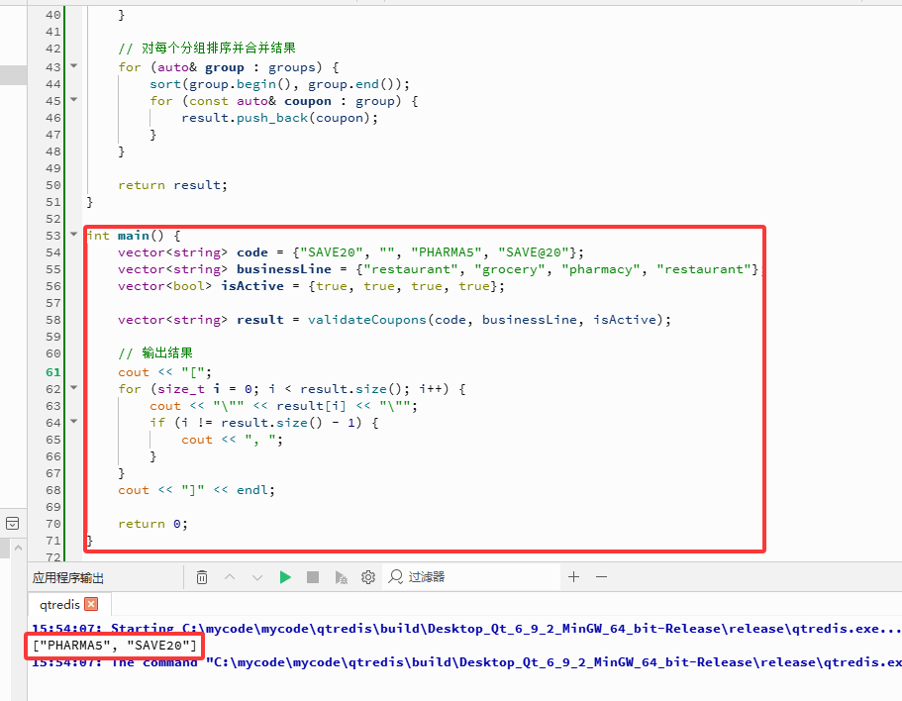Image resolution: width=902 pixels, height=701 pixels.
Task: Click the isActive variable declaration
Action: point(252,286)
